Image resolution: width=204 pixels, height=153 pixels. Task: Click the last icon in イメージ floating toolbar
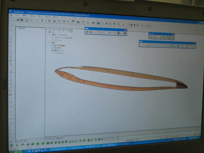coord(172,38)
